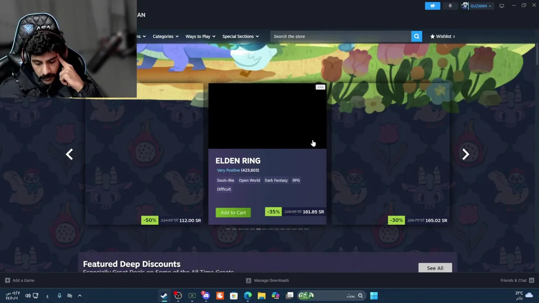Click See All for Featured Deep Discounts
The image size is (539, 303).
[435, 268]
